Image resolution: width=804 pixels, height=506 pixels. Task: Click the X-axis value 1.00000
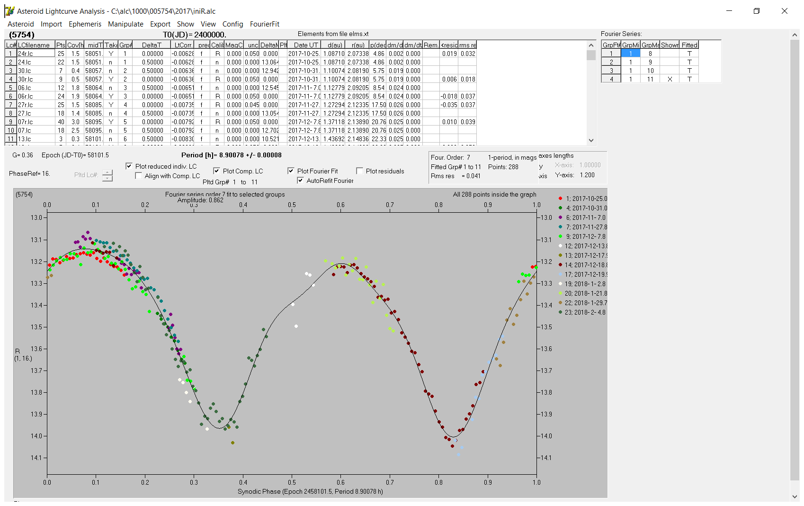pos(590,165)
